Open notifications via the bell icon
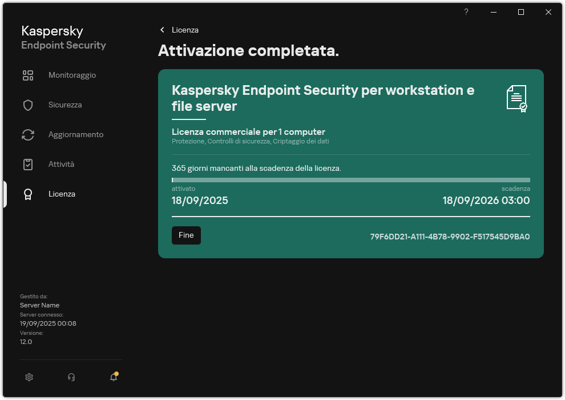This screenshot has height=400, width=565. pos(113,377)
